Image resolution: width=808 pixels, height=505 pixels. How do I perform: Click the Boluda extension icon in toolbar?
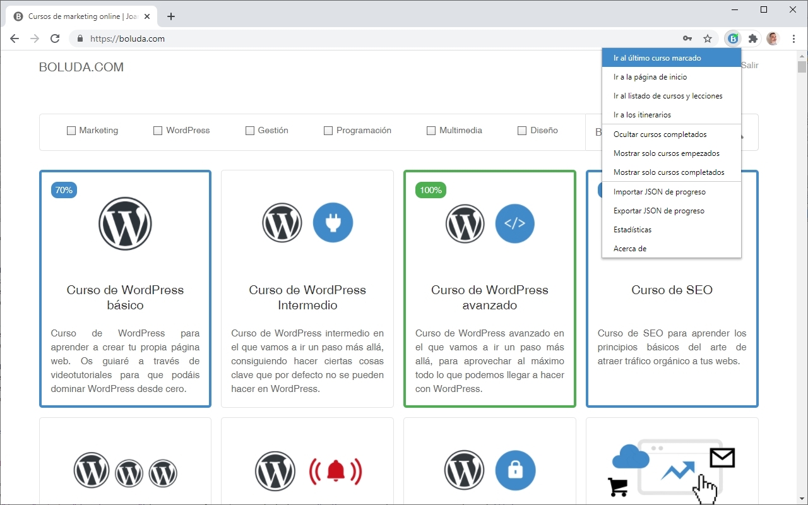pos(733,39)
